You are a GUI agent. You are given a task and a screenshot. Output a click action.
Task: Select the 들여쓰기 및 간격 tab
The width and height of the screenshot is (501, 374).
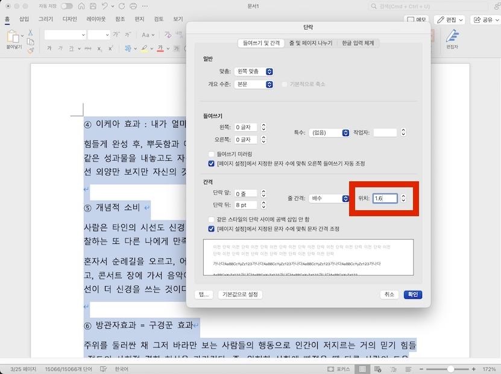pos(262,43)
